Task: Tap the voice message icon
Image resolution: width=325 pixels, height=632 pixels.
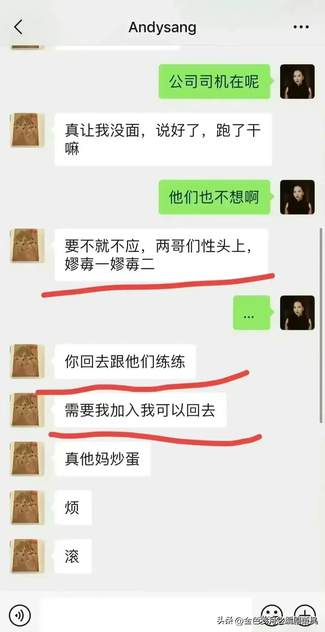Action: pyautogui.click(x=20, y=615)
